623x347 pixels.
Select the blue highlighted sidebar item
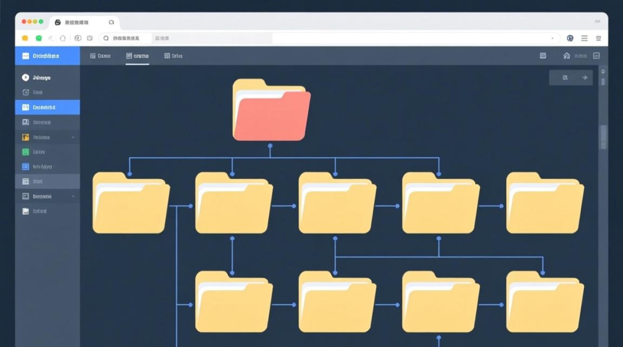47,107
